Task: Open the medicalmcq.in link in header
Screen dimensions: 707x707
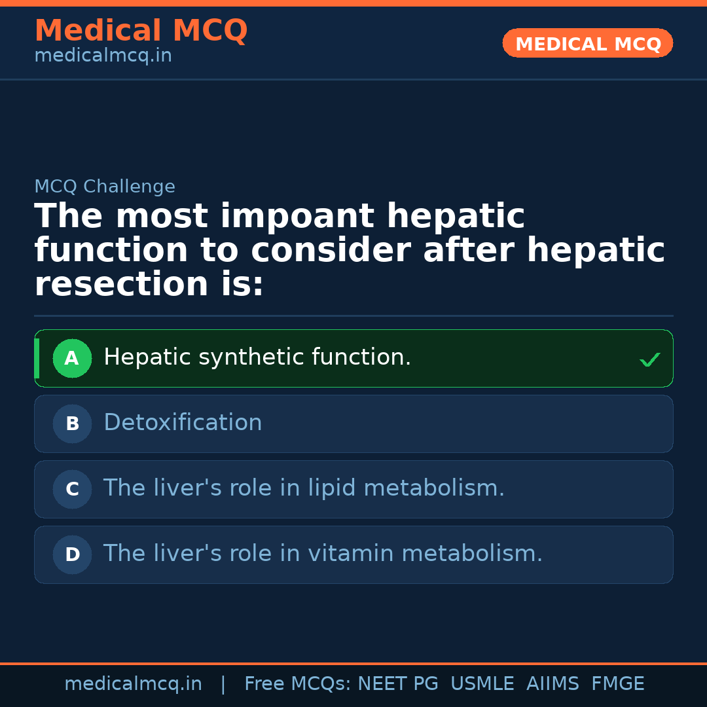Action: point(103,56)
